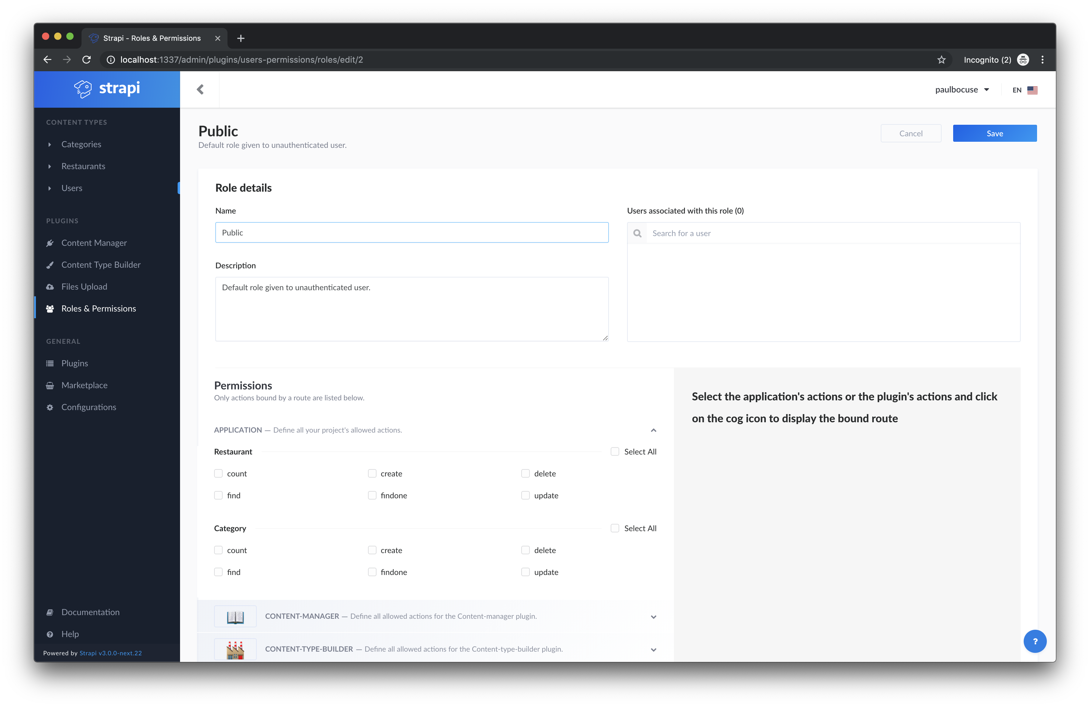Tick the Restaurant create permission

coord(372,473)
